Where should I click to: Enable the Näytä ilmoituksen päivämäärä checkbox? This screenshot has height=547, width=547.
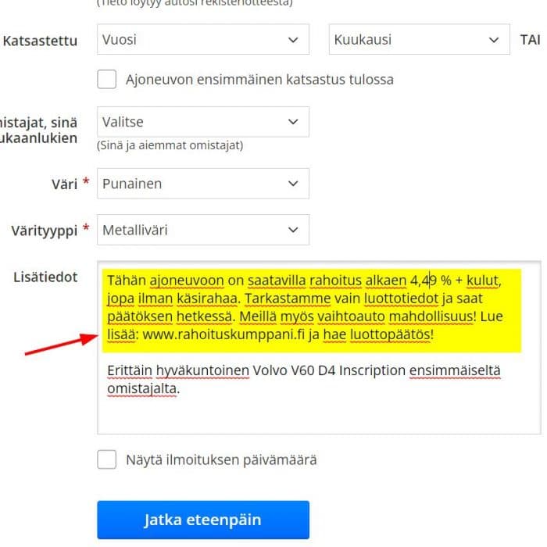[x=107, y=459]
